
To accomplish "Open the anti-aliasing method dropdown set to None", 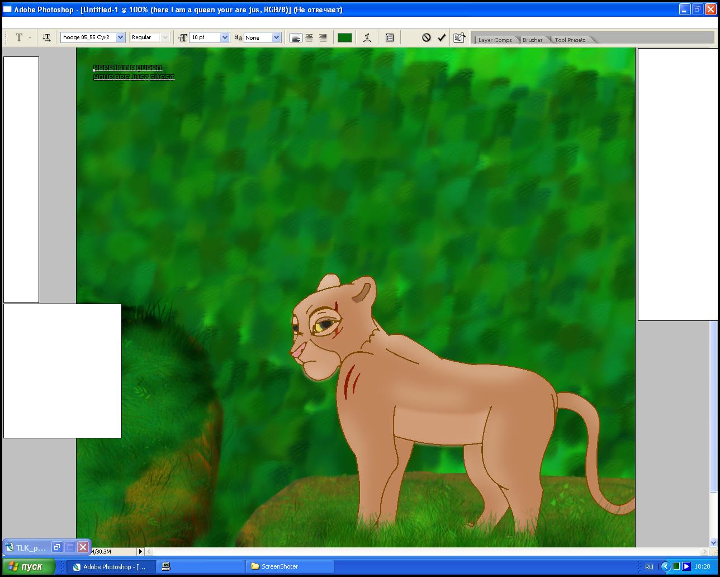I will tap(276, 37).
